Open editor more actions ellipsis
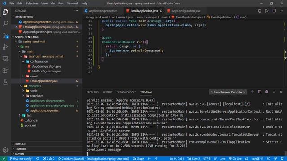287x161 pixels. coord(281,11)
